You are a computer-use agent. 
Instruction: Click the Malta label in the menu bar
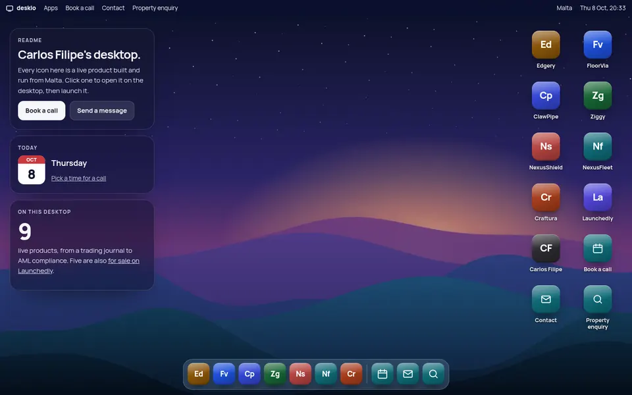pyautogui.click(x=564, y=8)
